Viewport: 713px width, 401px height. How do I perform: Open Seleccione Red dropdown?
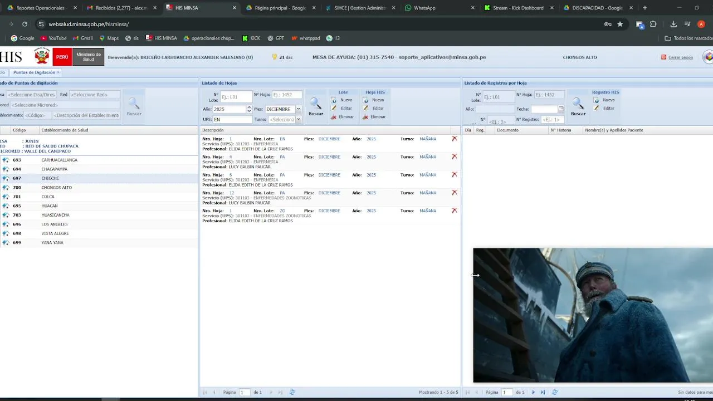click(x=95, y=95)
